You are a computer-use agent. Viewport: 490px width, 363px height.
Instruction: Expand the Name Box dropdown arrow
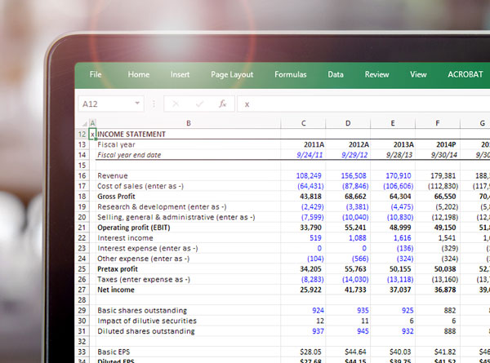(x=137, y=104)
